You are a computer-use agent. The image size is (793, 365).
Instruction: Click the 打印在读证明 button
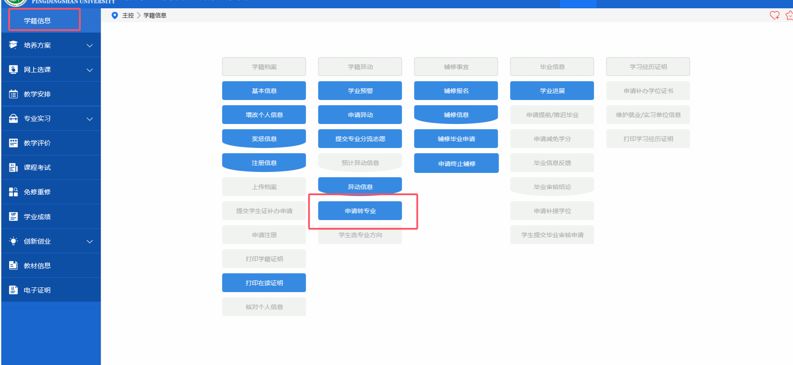point(264,283)
